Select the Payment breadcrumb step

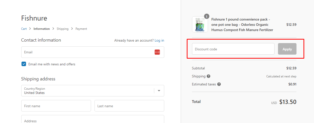coord(81,29)
